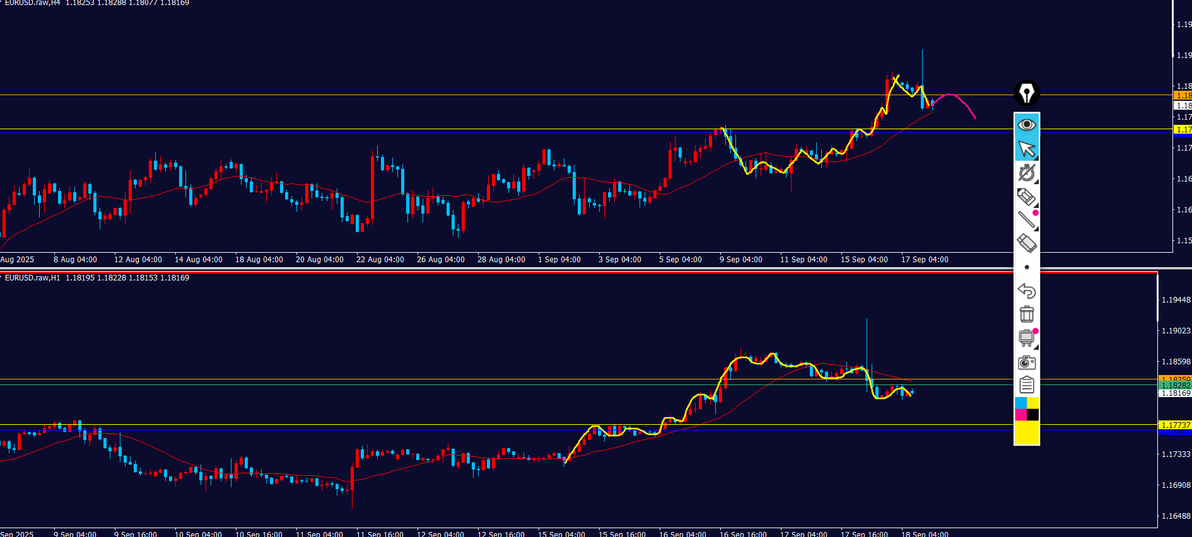Take a screenshot with the camera icon
Screen dimensions: 1192x537
pyautogui.click(x=1026, y=362)
